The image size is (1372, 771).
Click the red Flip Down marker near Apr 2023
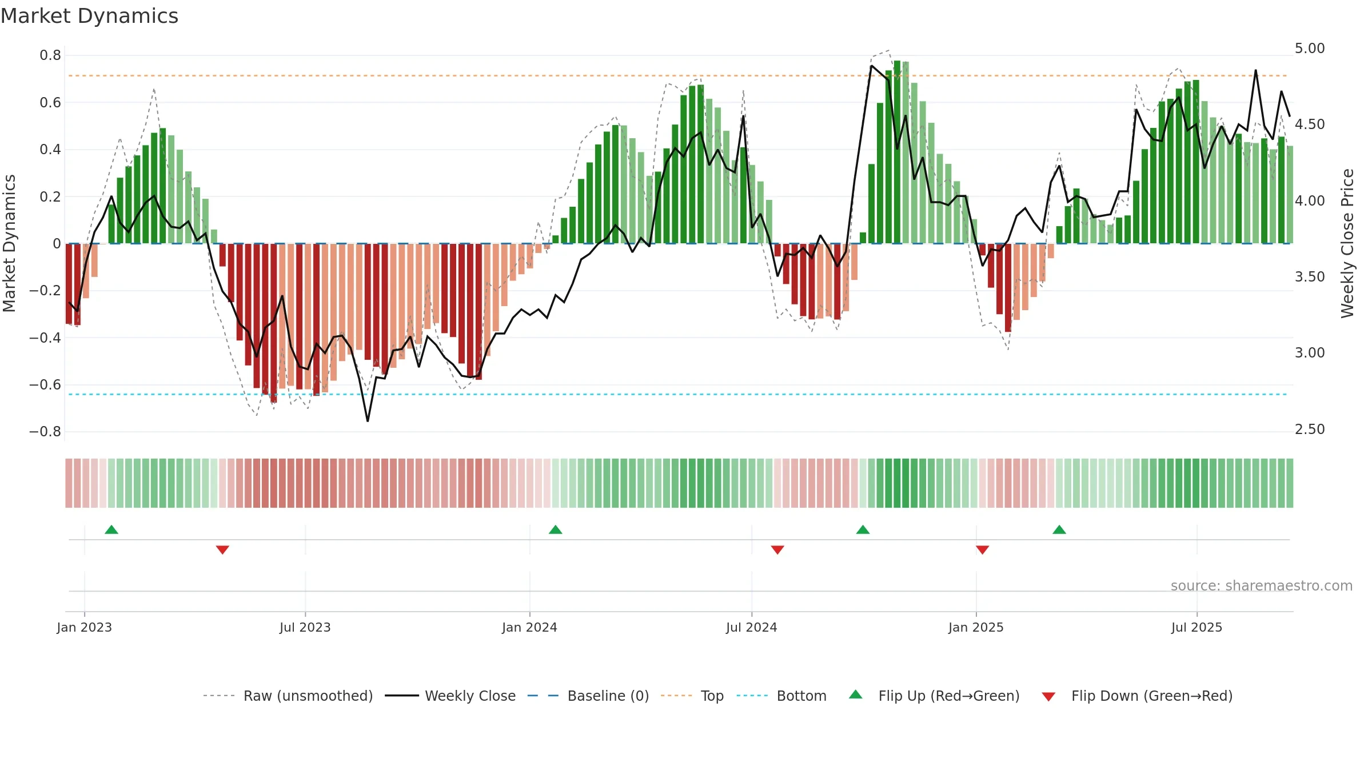[222, 550]
